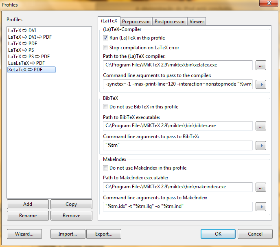
Task: Browse for the MakeIndex executable path
Action: tap(261, 187)
